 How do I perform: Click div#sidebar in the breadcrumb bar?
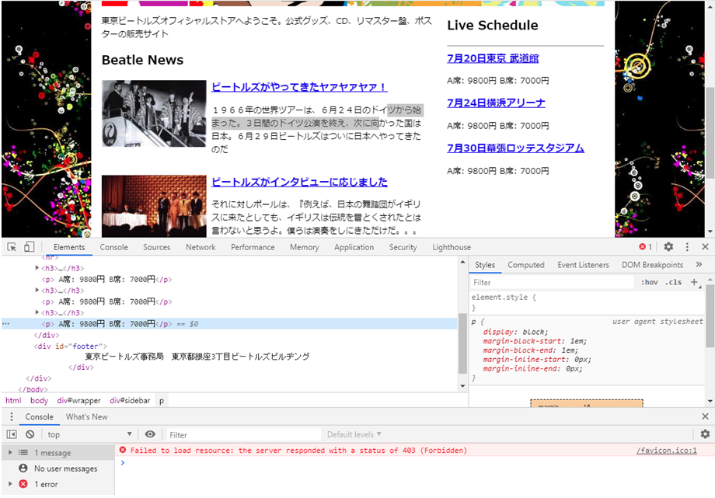(130, 400)
